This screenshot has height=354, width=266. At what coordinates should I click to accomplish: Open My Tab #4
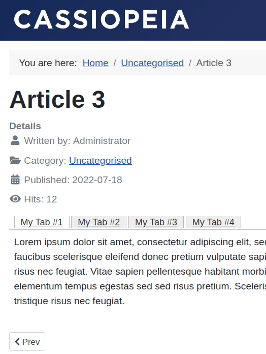click(213, 222)
